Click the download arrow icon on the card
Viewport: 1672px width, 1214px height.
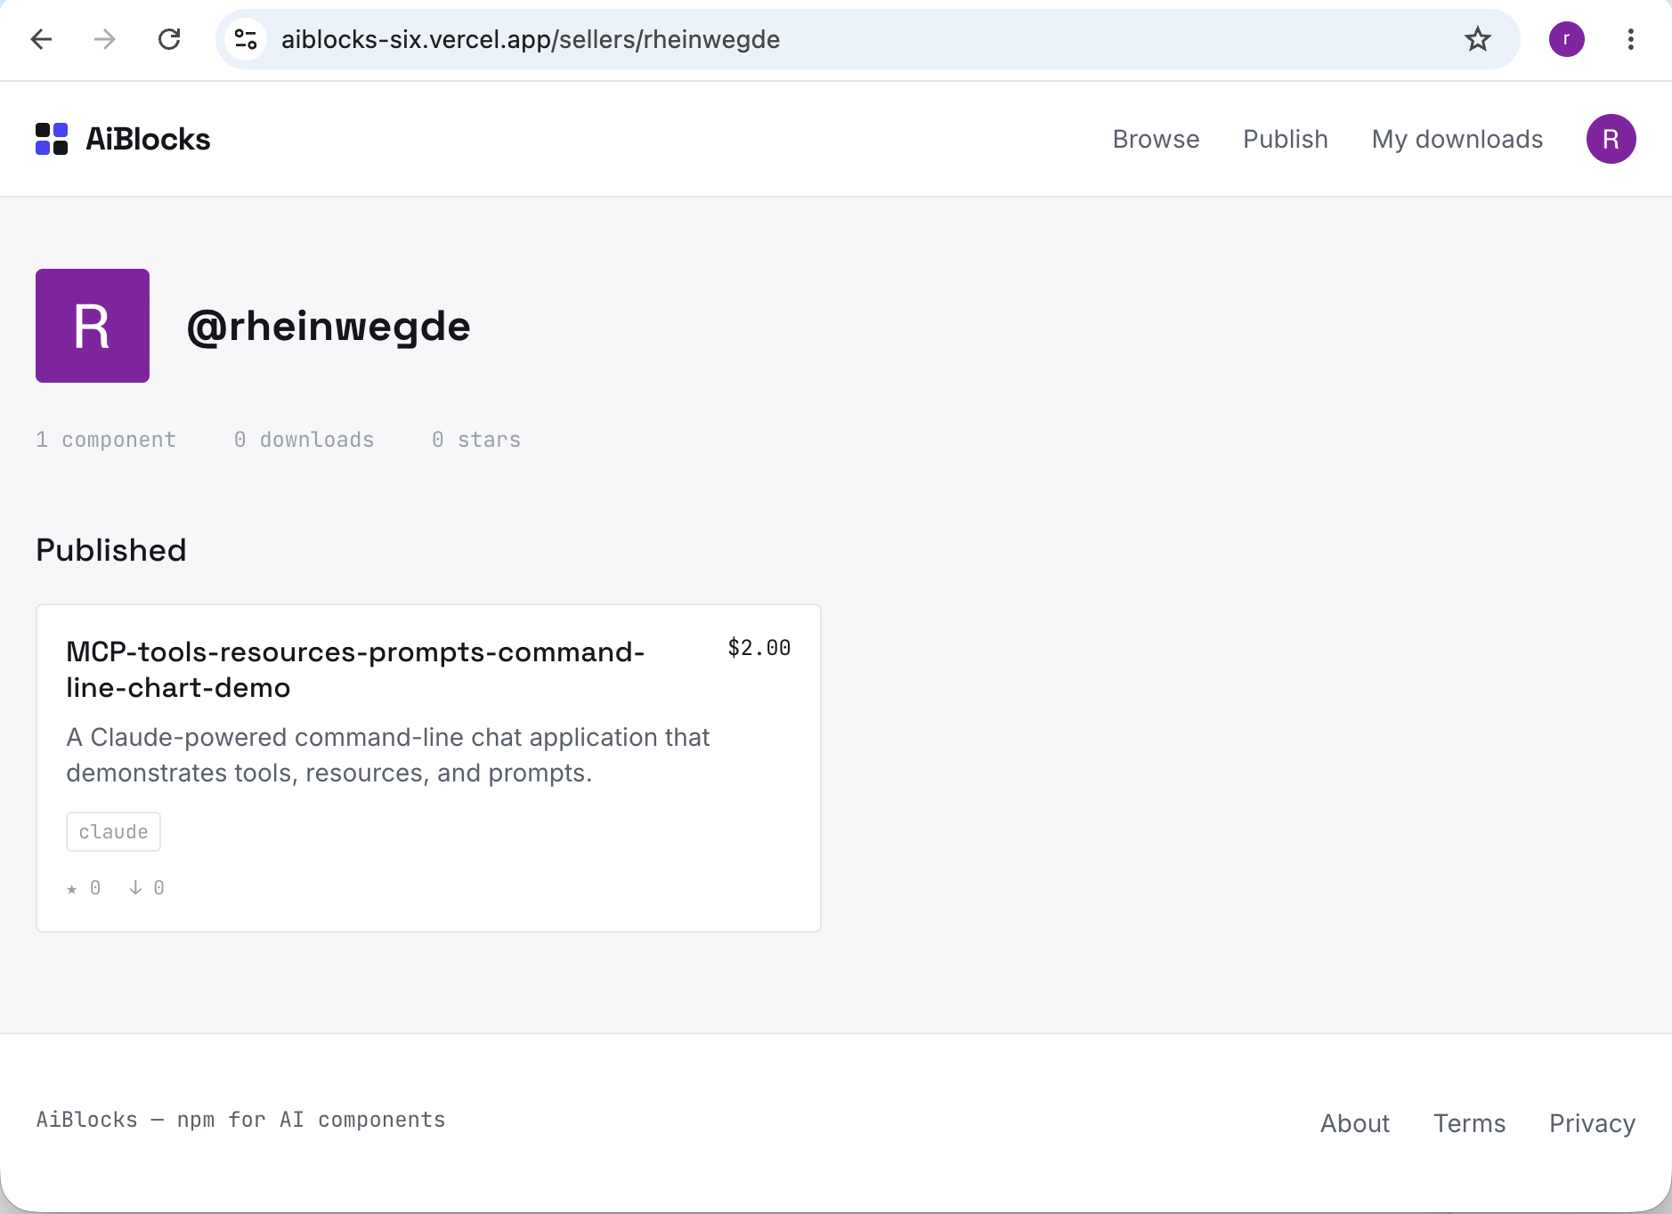[135, 887]
